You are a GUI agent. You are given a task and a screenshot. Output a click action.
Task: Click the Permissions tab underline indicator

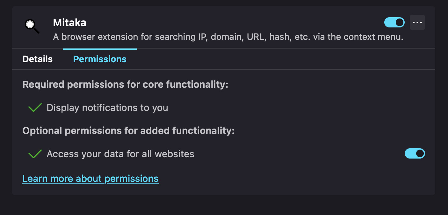coord(99,49)
